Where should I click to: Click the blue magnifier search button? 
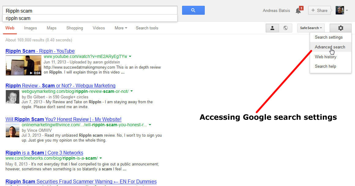coord(193,10)
